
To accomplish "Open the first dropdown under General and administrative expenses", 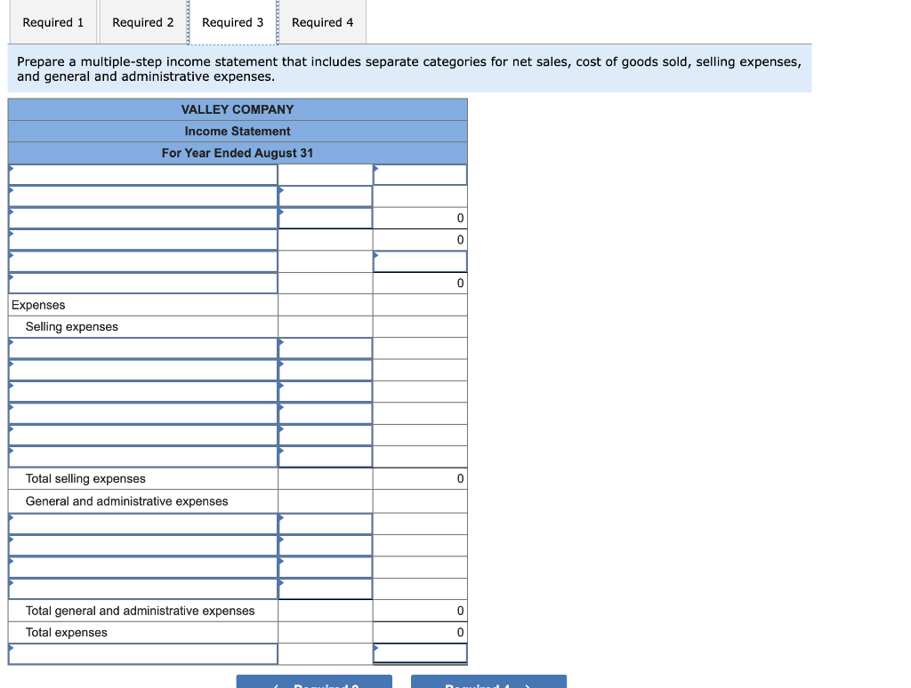I will [142, 523].
